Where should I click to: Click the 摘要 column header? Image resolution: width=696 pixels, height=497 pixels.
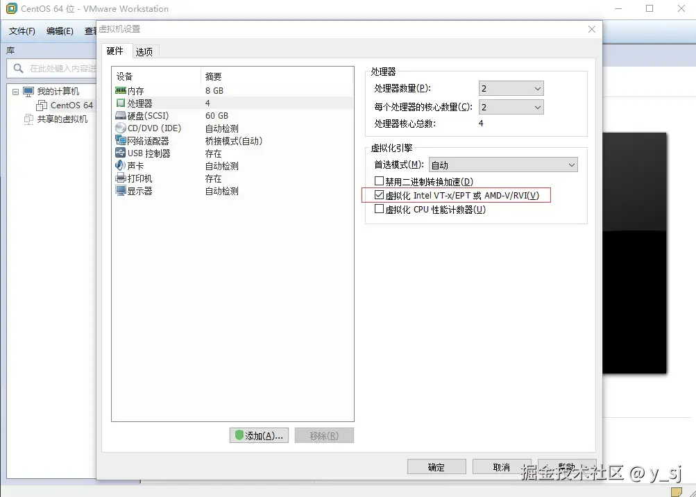coord(213,76)
